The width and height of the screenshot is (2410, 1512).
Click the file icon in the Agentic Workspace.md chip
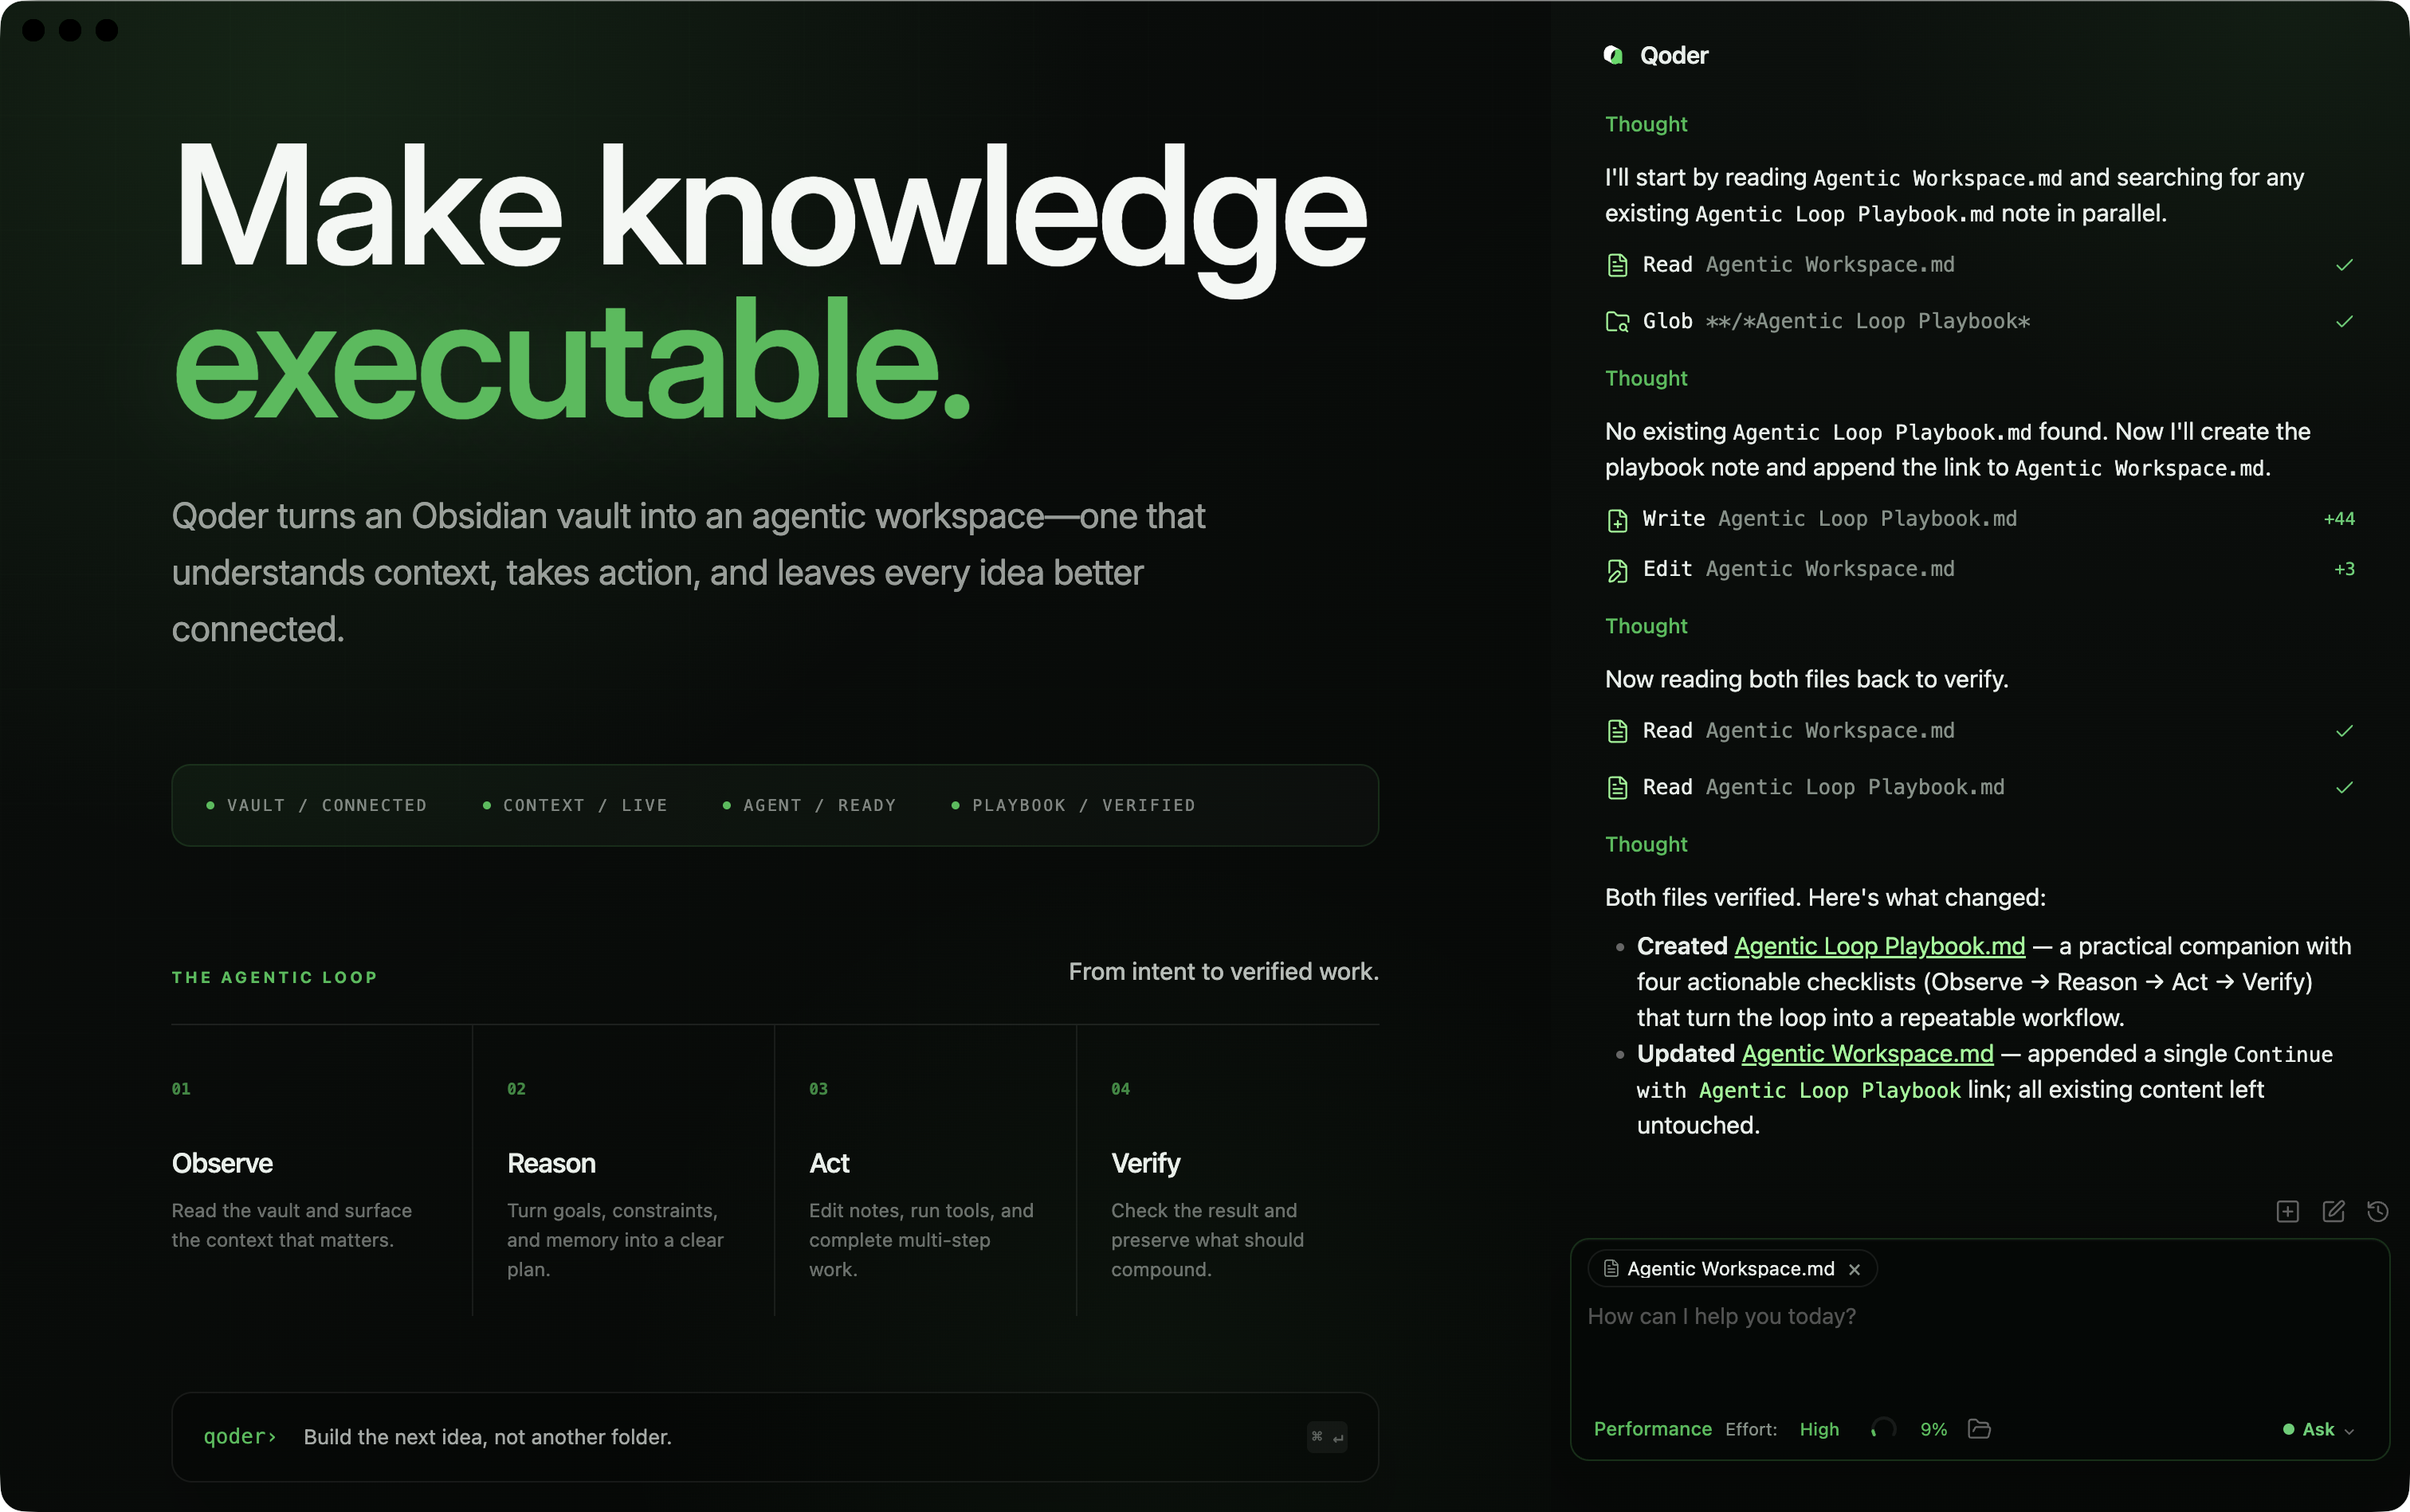pos(1611,1269)
